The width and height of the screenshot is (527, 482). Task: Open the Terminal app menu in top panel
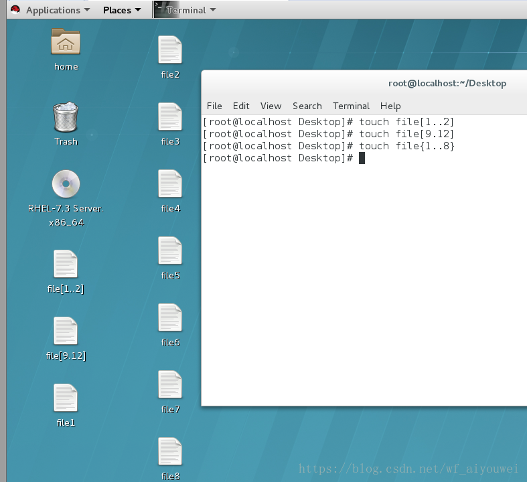(x=185, y=10)
